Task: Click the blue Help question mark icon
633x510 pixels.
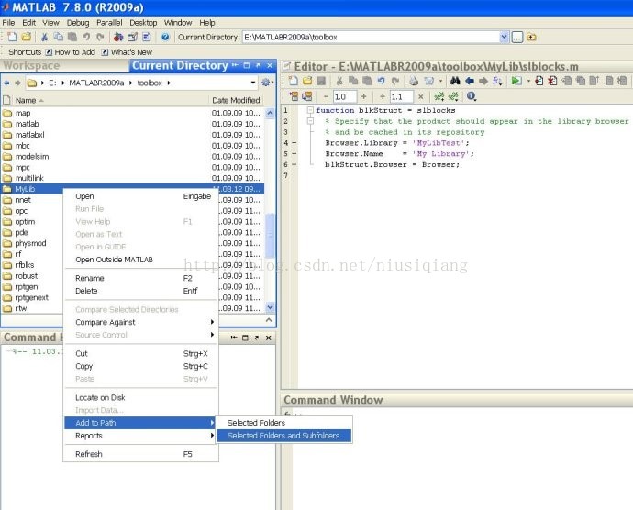Action: pos(165,38)
